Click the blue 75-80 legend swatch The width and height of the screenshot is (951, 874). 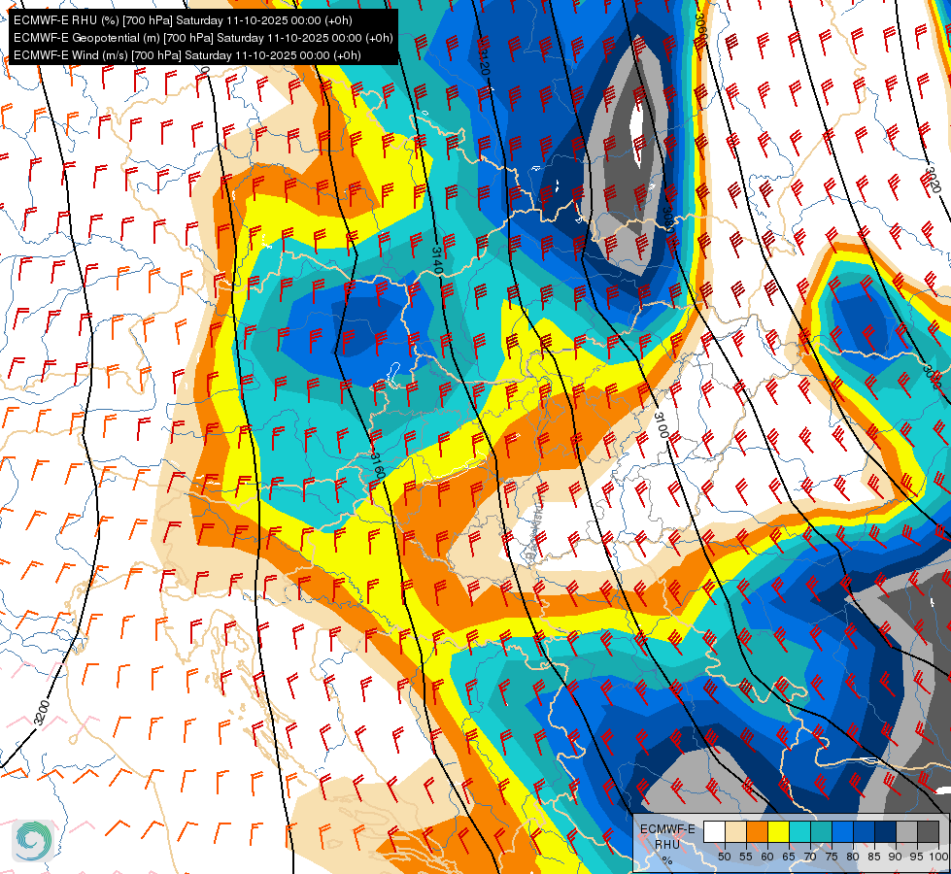point(843,831)
